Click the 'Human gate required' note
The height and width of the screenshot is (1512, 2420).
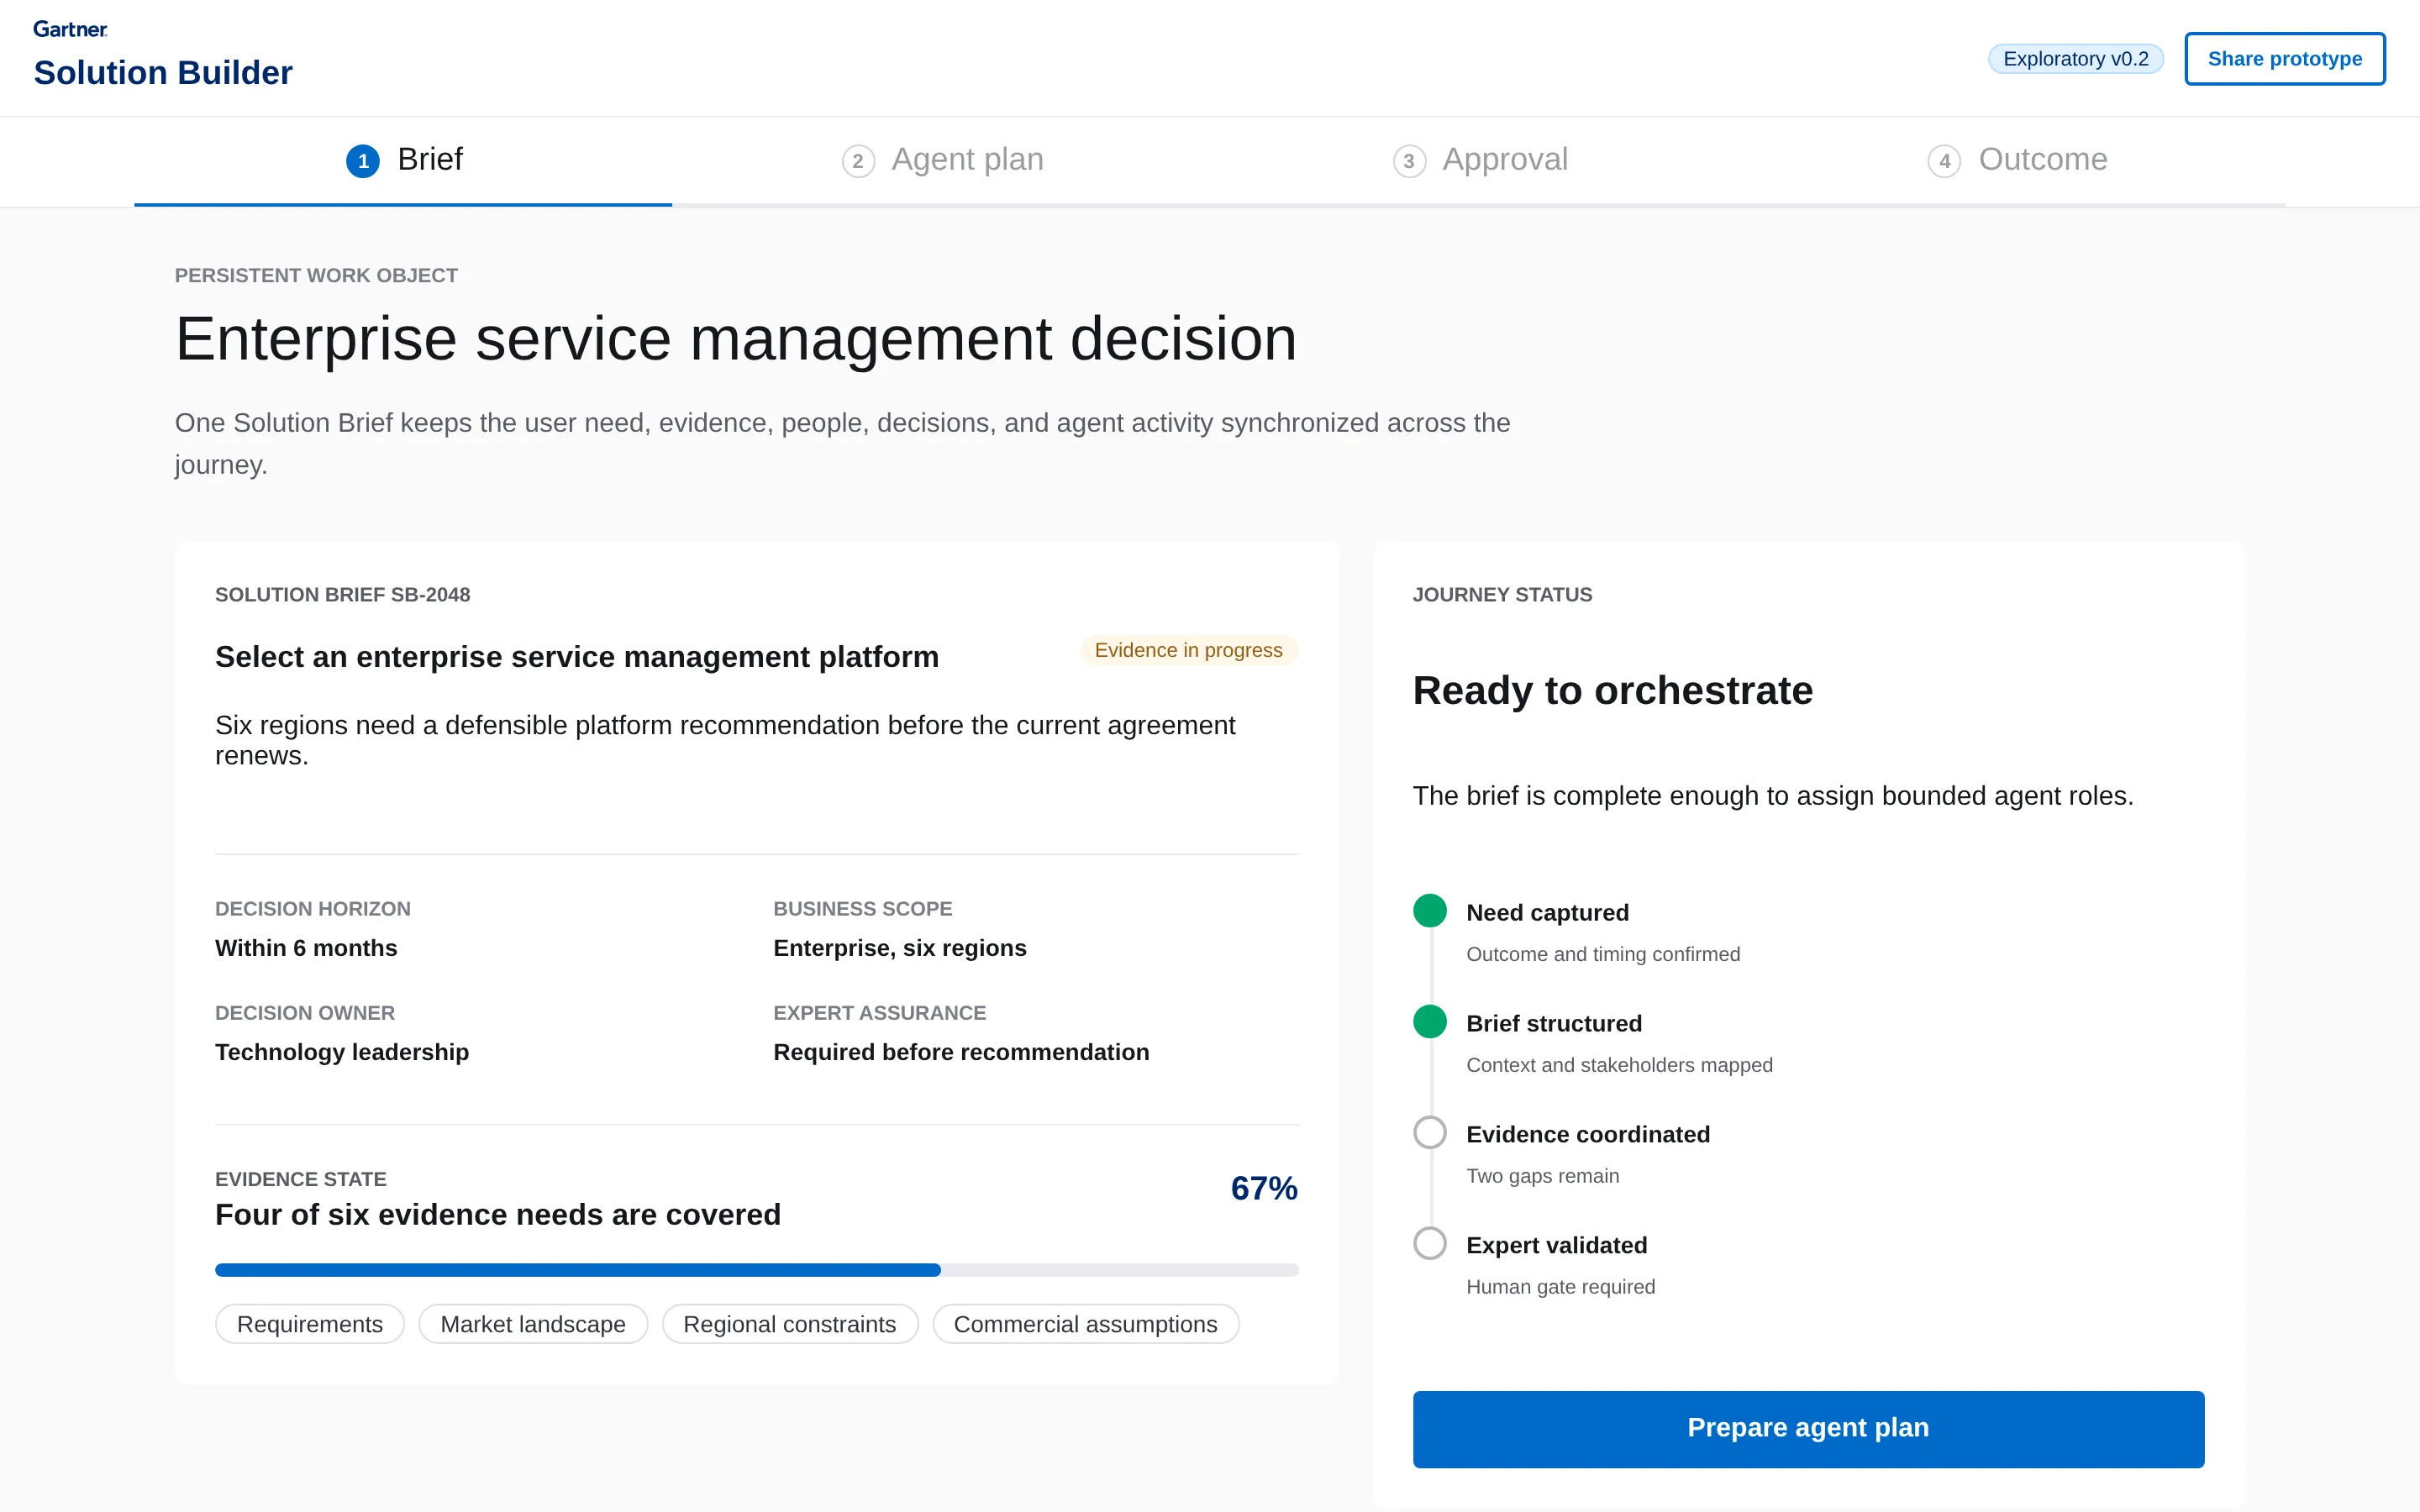[x=1560, y=1287]
